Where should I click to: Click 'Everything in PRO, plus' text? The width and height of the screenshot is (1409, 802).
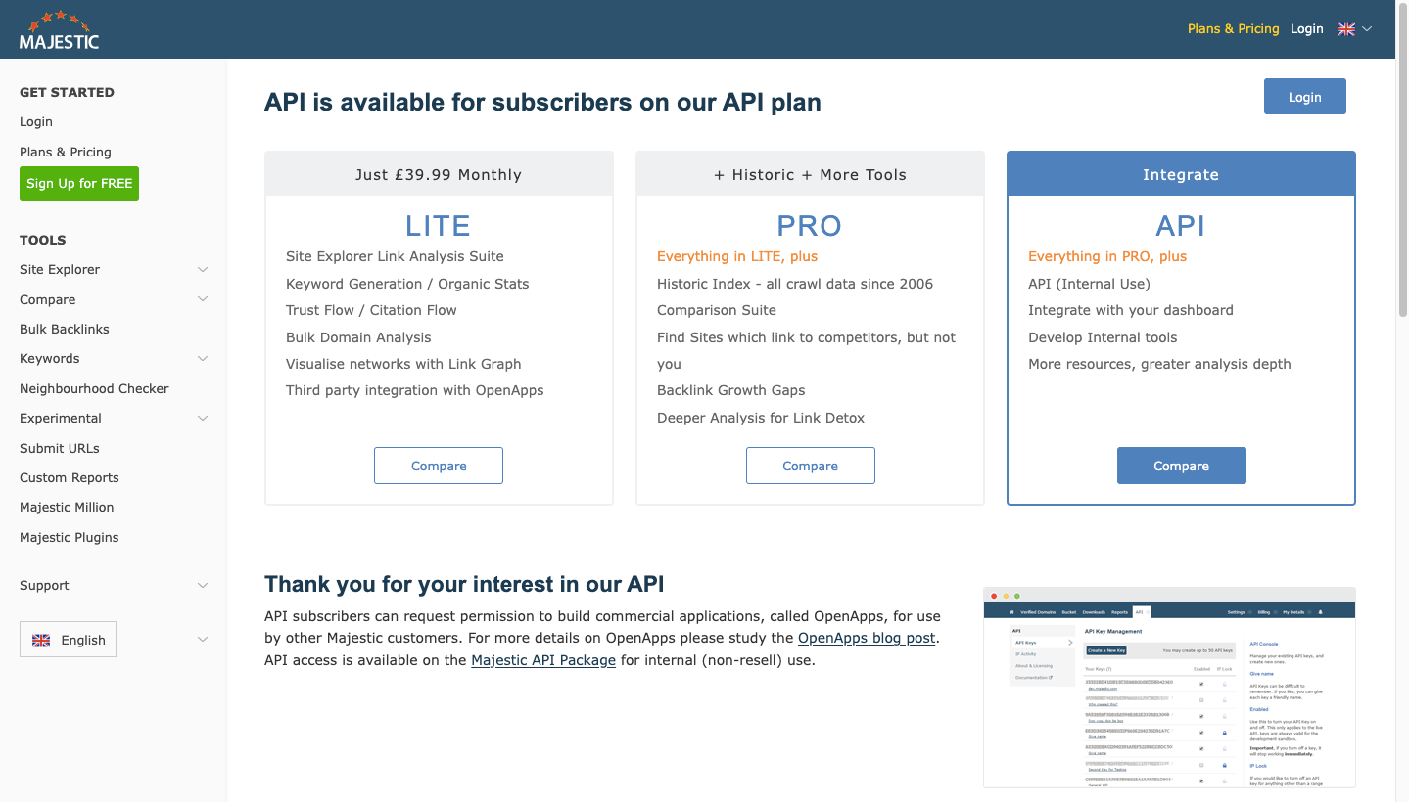(1107, 256)
